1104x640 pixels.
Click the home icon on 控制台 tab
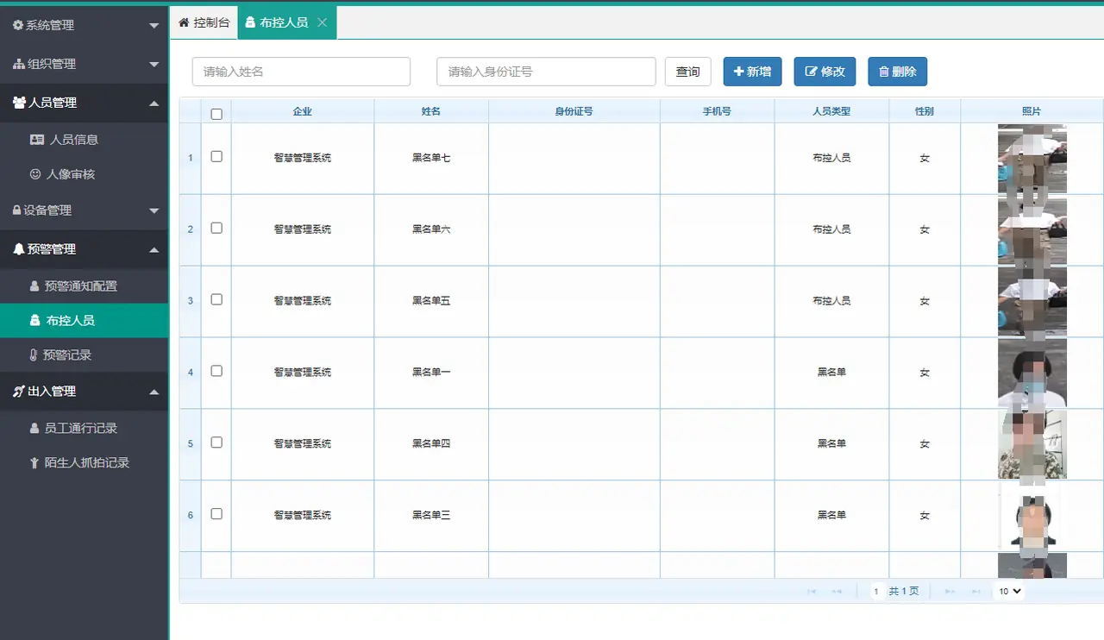pyautogui.click(x=184, y=22)
